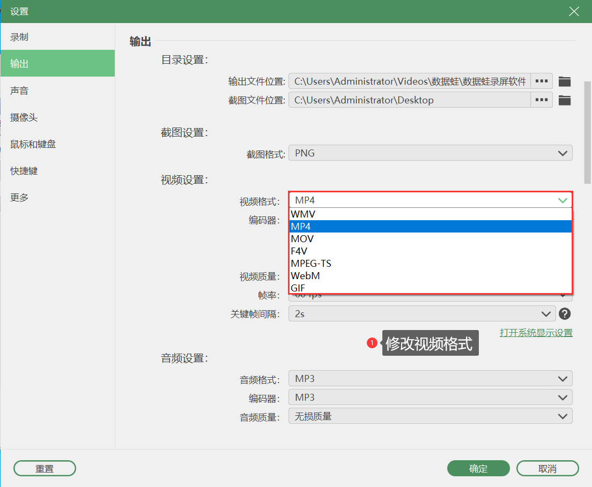Image resolution: width=592 pixels, height=487 pixels.
Task: Expand the 截图格式 PNG dropdown
Action: pos(431,153)
